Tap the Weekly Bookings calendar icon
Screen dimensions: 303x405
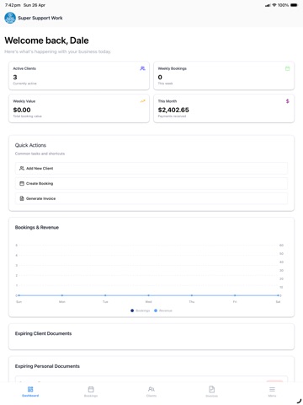(x=287, y=68)
